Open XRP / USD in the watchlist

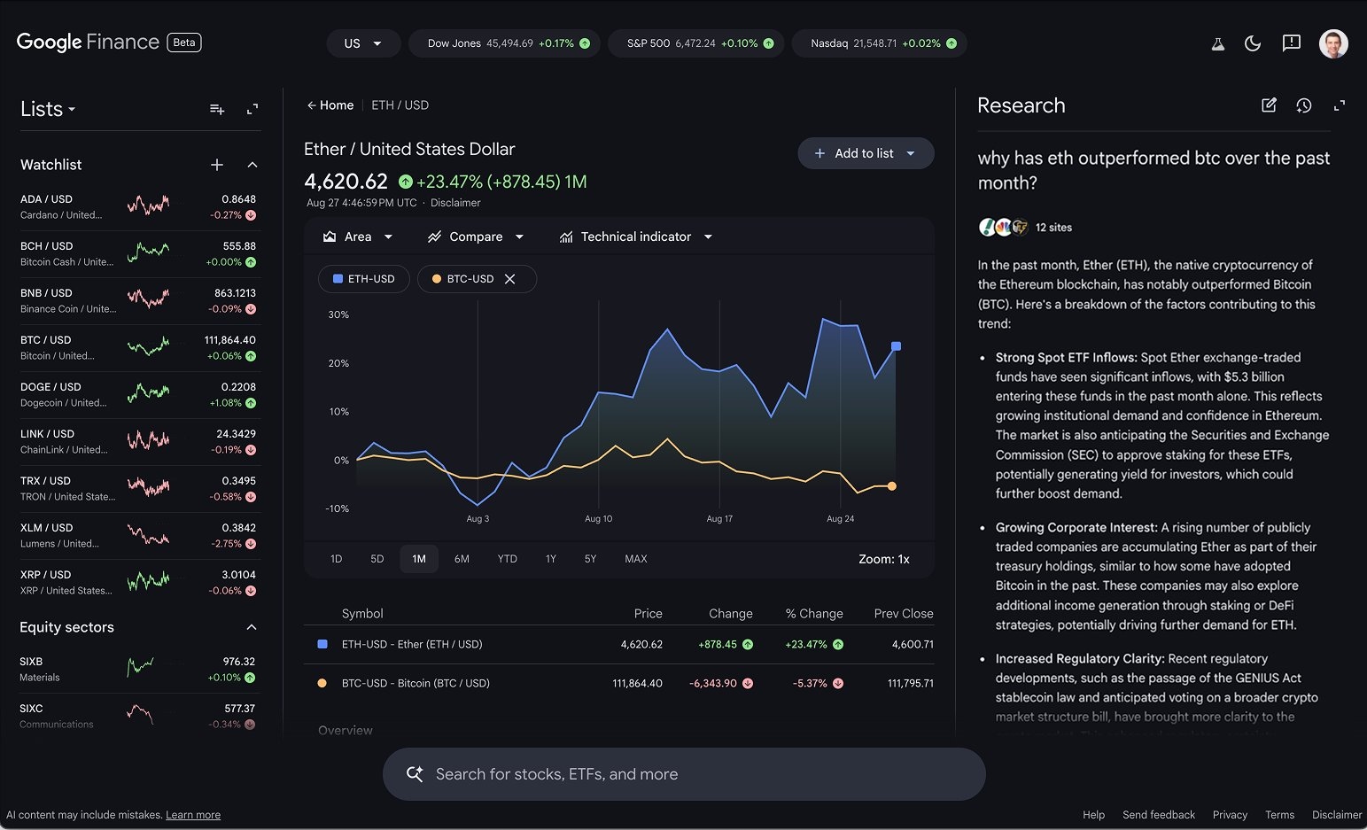139,583
